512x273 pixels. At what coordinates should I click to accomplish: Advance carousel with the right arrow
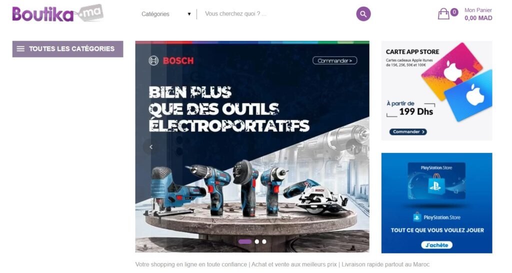(x=353, y=147)
